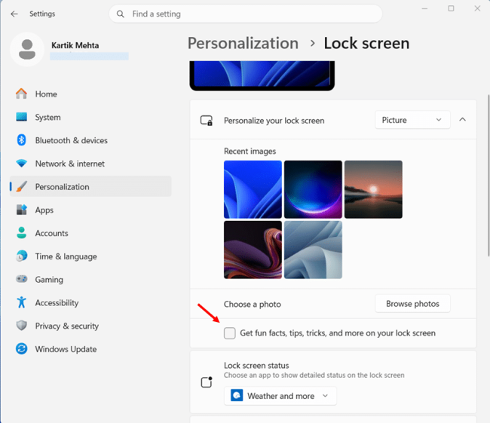Close the Settings window
This screenshot has width=490, height=423.
point(477,8)
